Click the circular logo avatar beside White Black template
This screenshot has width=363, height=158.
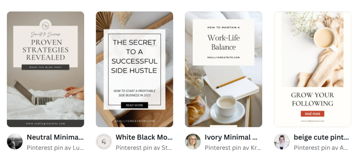(x=104, y=142)
